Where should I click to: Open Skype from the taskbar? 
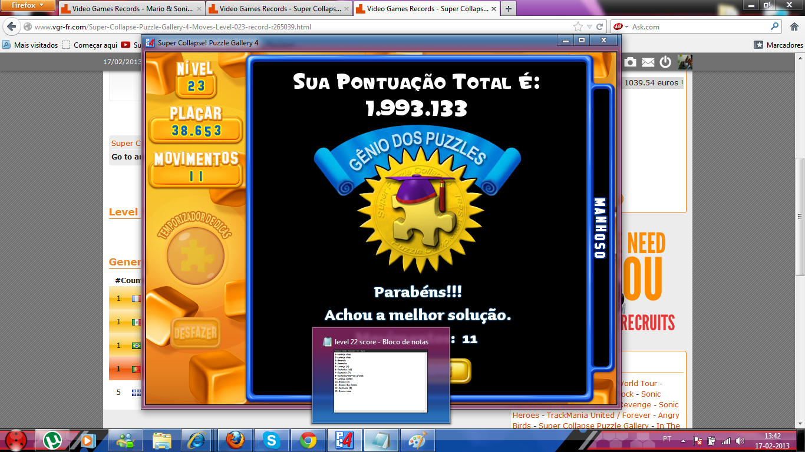click(x=271, y=440)
